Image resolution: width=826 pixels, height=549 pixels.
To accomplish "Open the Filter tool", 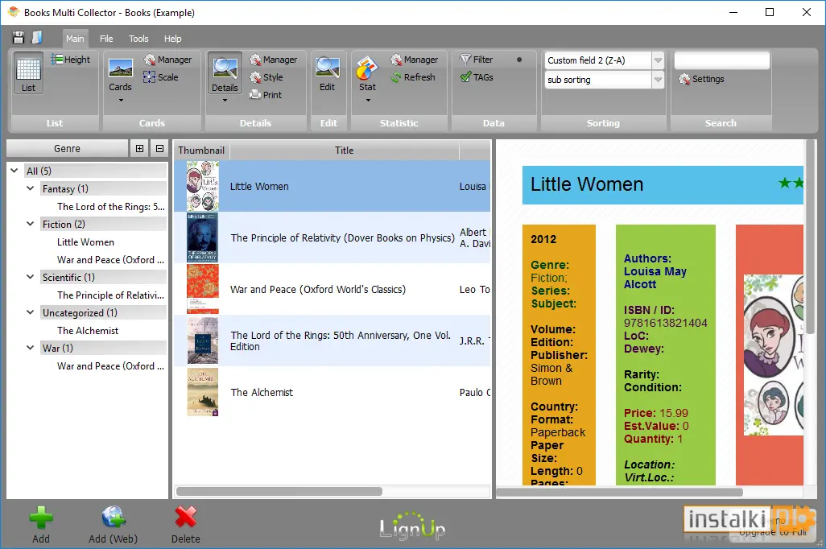I will click(477, 60).
